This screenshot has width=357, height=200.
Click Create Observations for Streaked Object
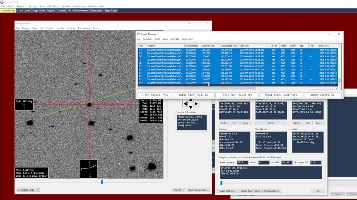pyautogui.click(x=260, y=191)
